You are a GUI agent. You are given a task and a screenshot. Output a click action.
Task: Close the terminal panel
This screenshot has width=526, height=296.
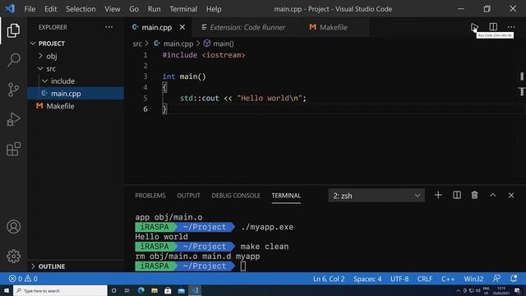511,195
